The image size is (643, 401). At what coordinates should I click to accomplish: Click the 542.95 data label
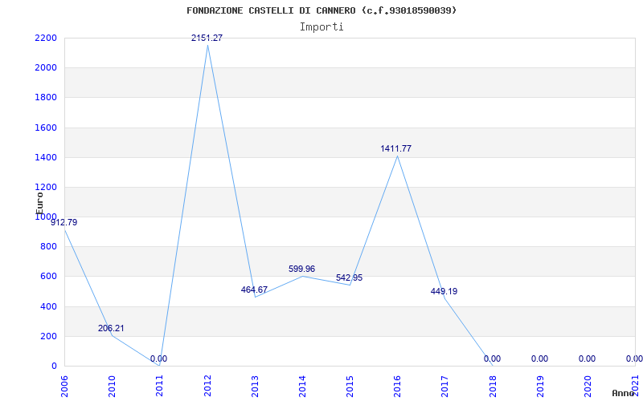click(x=350, y=277)
